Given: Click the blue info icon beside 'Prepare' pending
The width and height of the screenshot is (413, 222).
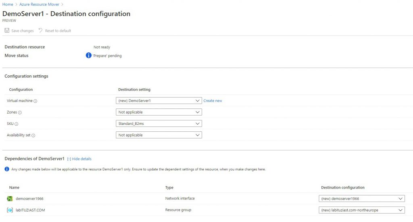Looking at the screenshot, I should pyautogui.click(x=88, y=56).
